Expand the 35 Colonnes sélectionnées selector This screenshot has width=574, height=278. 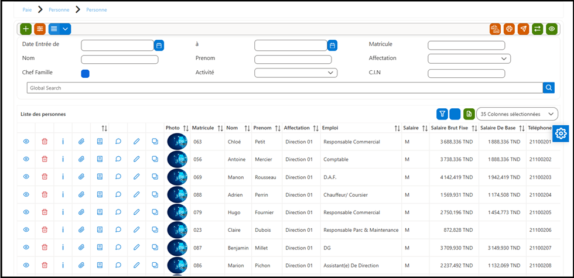click(517, 114)
